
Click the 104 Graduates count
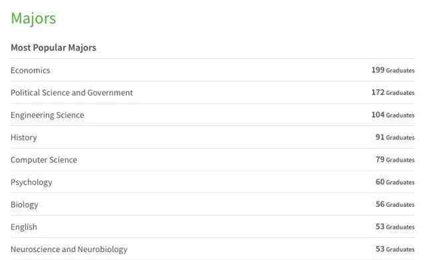[x=393, y=115]
